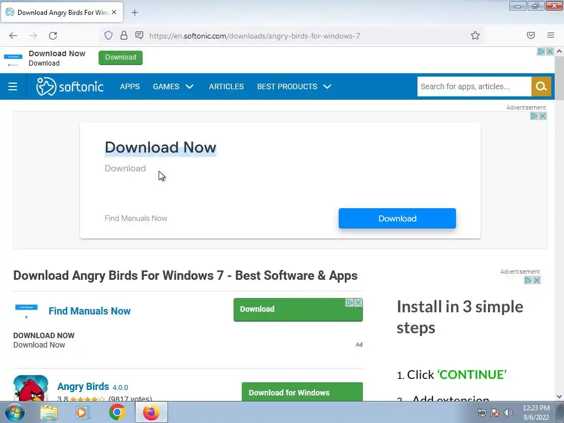The image size is (564, 423).
Task: Click the padlock site security icon
Action: [x=124, y=35]
